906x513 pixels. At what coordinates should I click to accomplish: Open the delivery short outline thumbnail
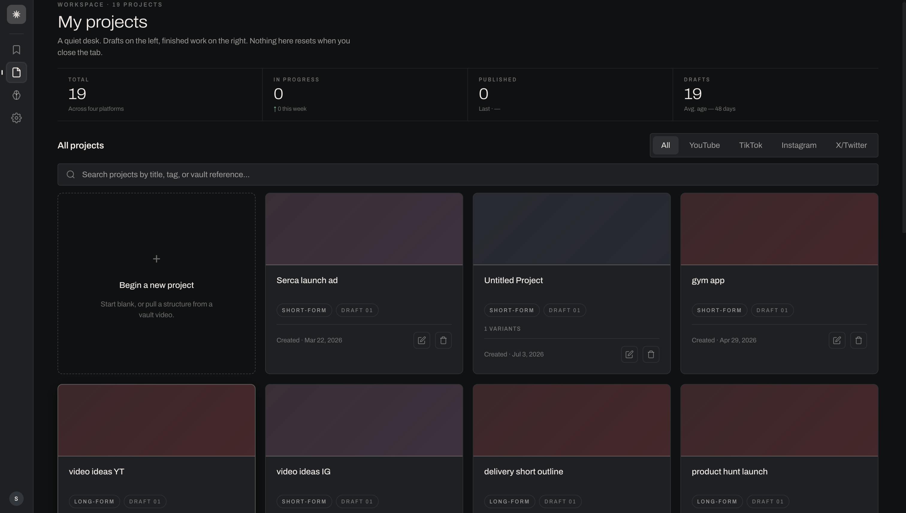click(571, 420)
